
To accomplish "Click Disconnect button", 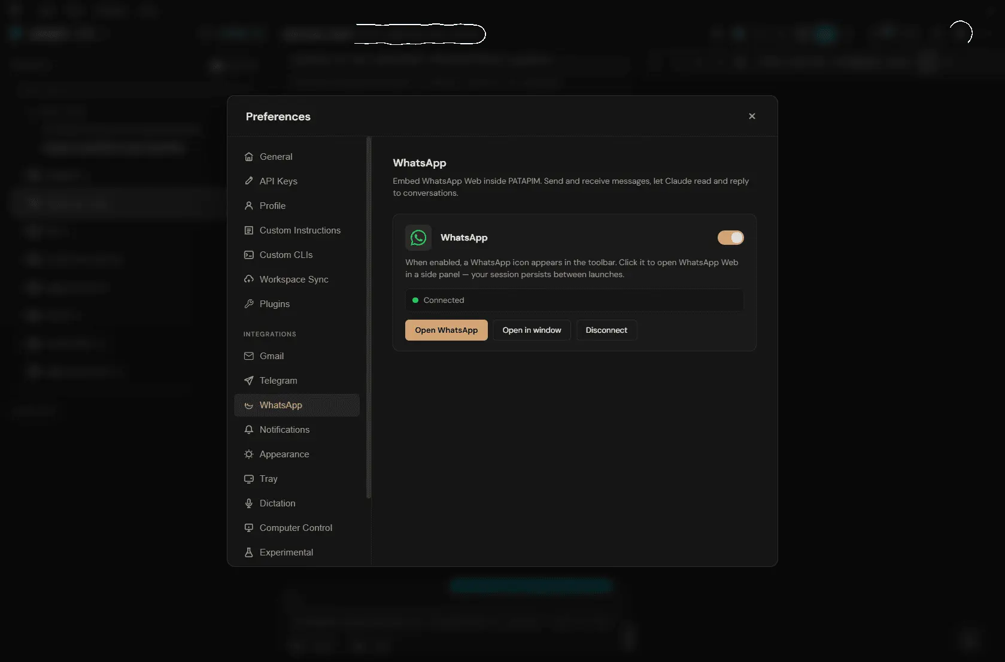I will coord(606,330).
